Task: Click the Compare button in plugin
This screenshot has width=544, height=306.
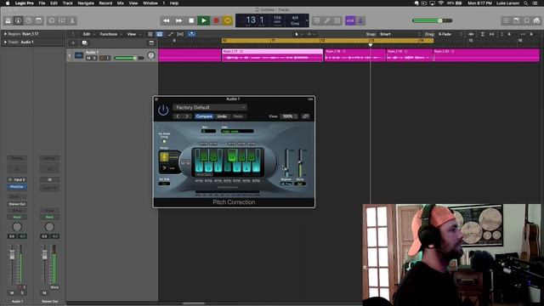Action: tap(204, 116)
